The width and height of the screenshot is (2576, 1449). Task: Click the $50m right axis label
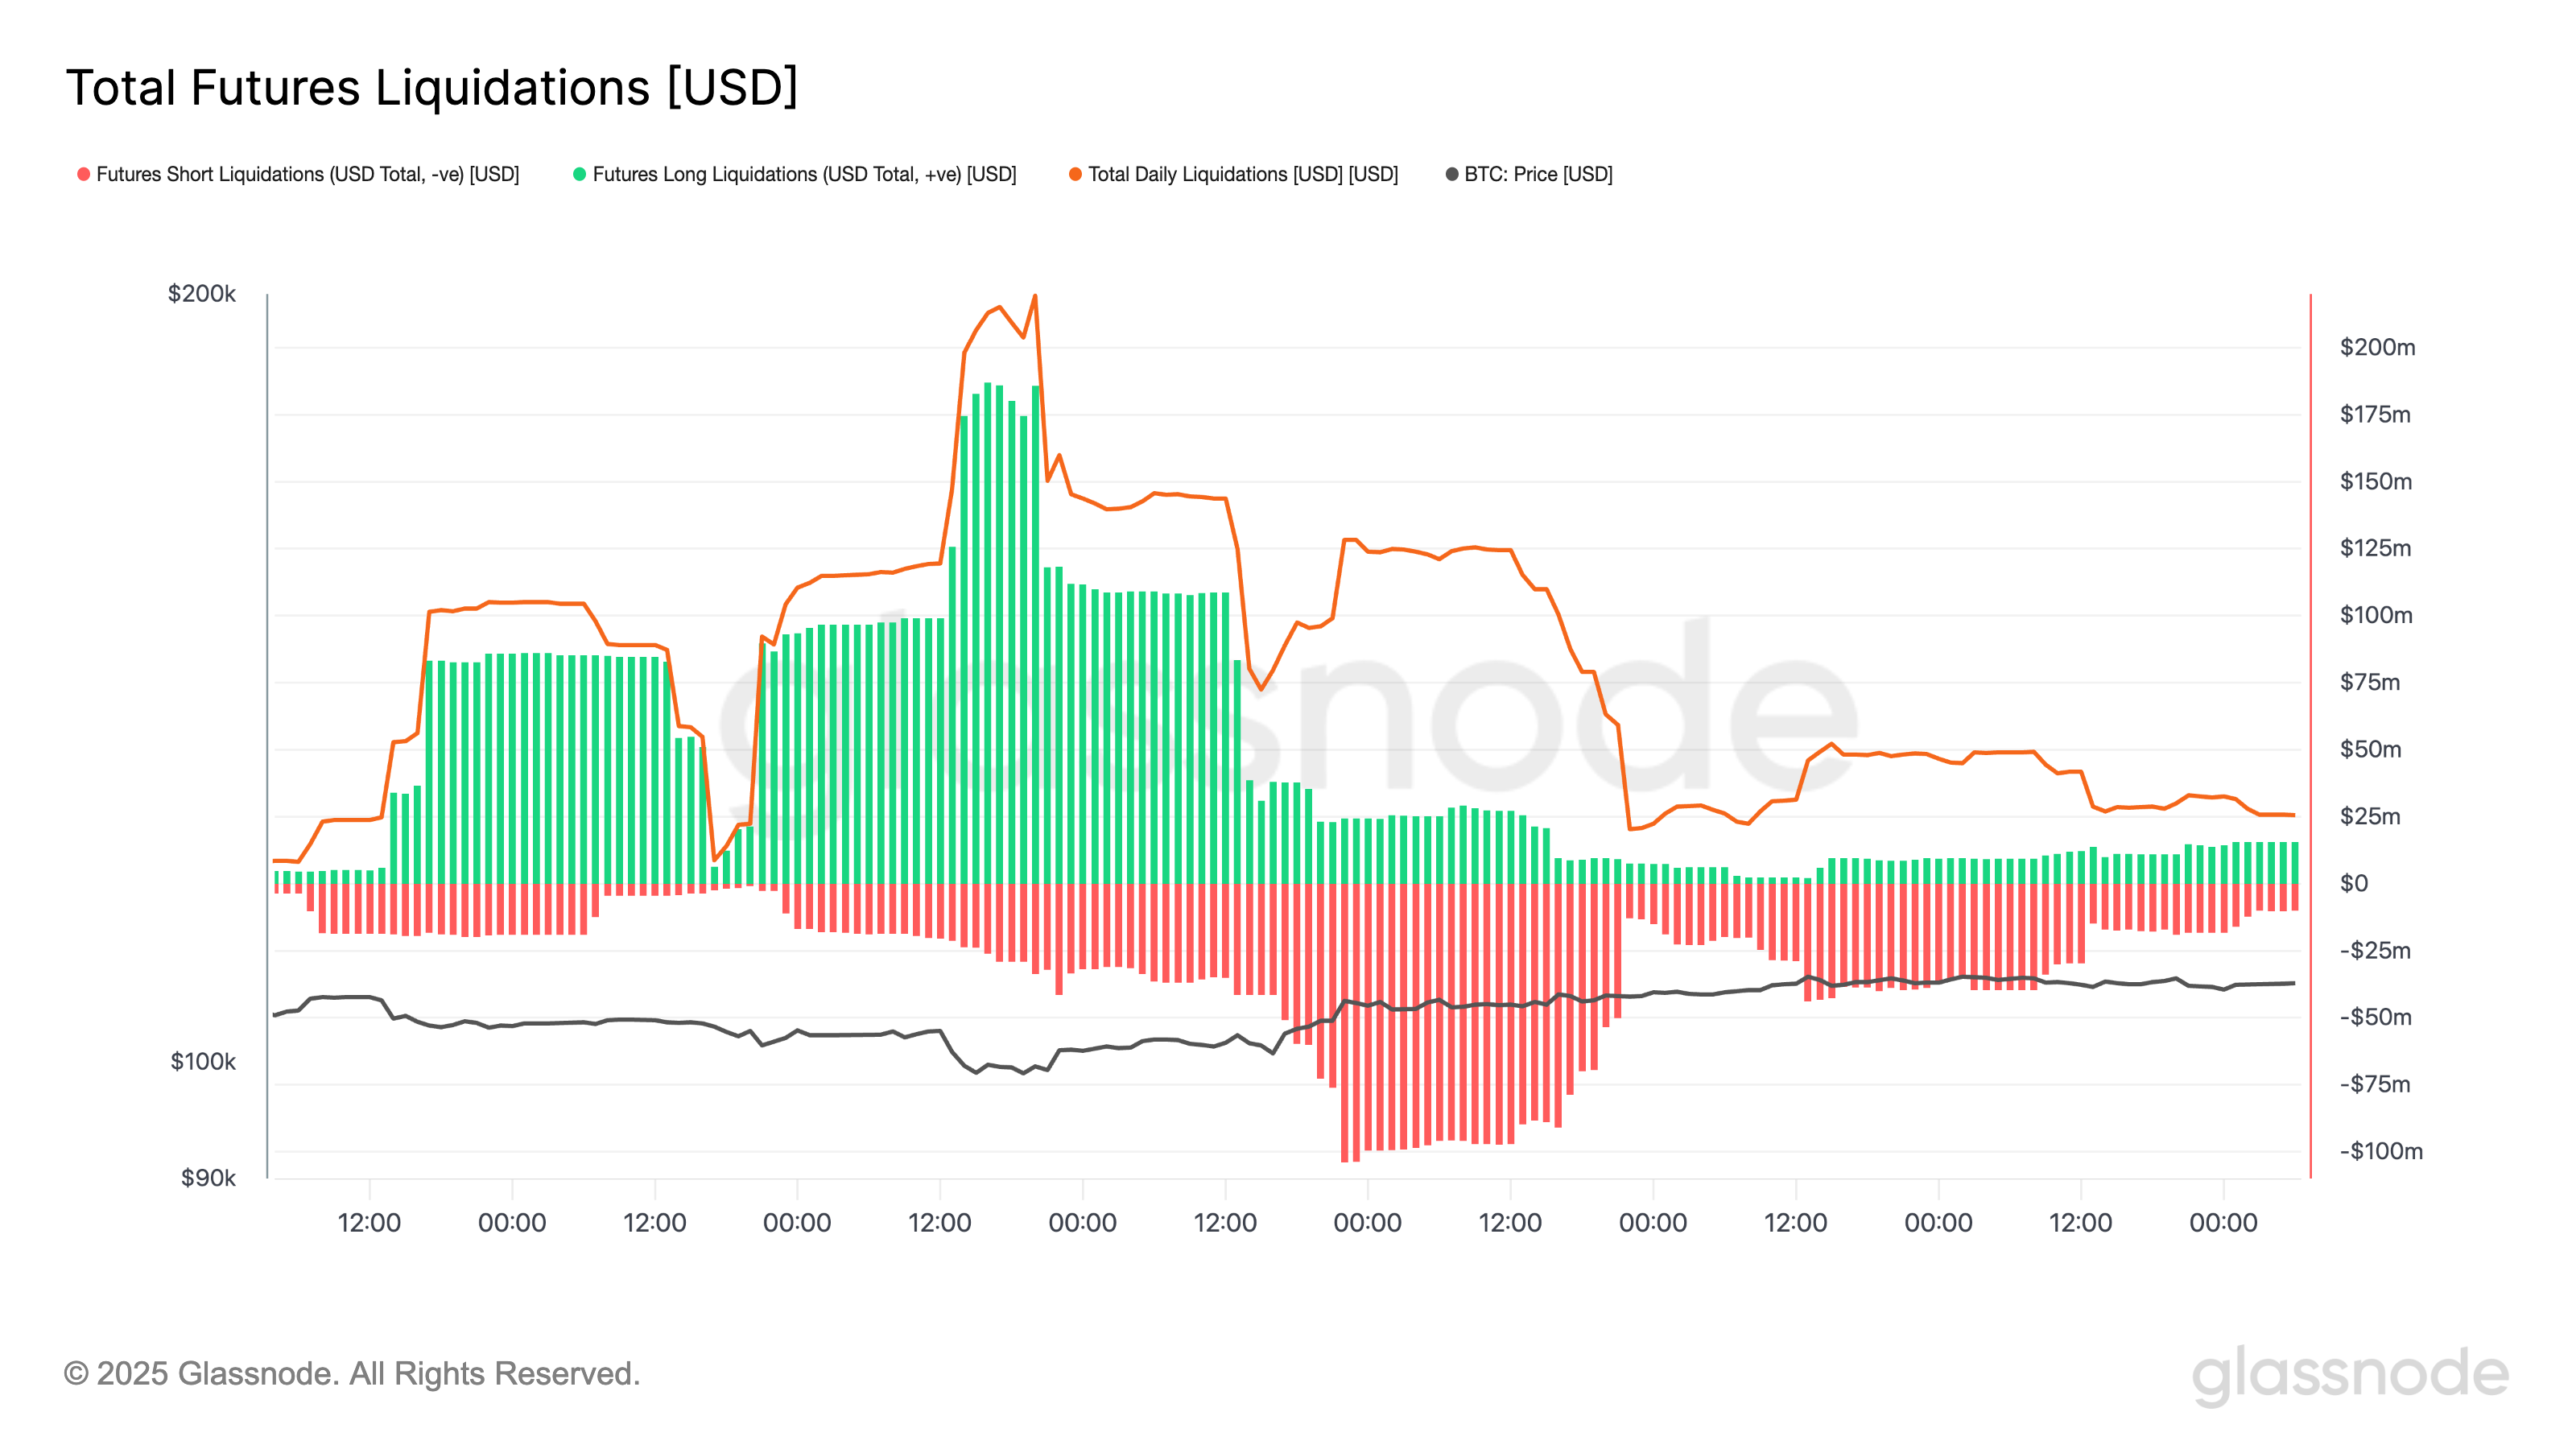2369,749
